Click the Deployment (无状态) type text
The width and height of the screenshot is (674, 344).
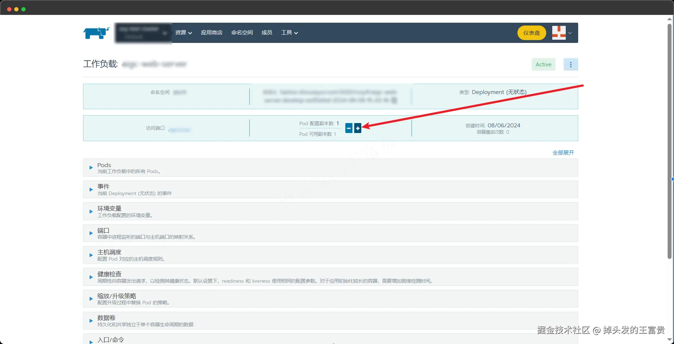click(x=499, y=92)
